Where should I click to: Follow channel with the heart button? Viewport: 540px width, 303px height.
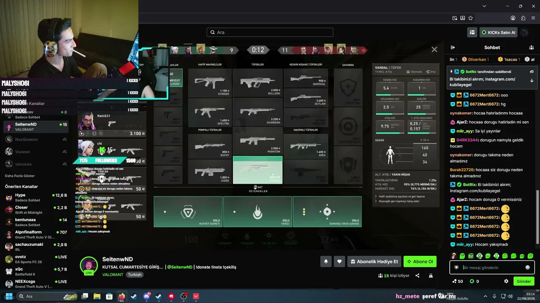[x=339, y=261]
